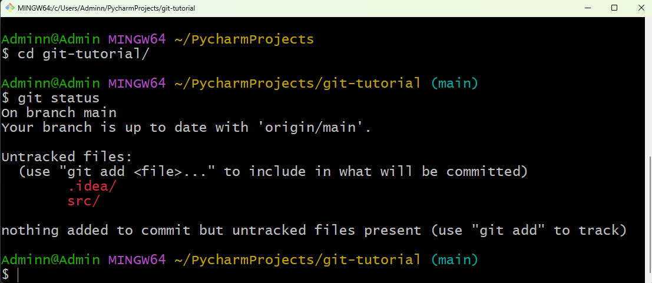Click the "On branch main" line
This screenshot has height=283, width=652.
coord(59,112)
